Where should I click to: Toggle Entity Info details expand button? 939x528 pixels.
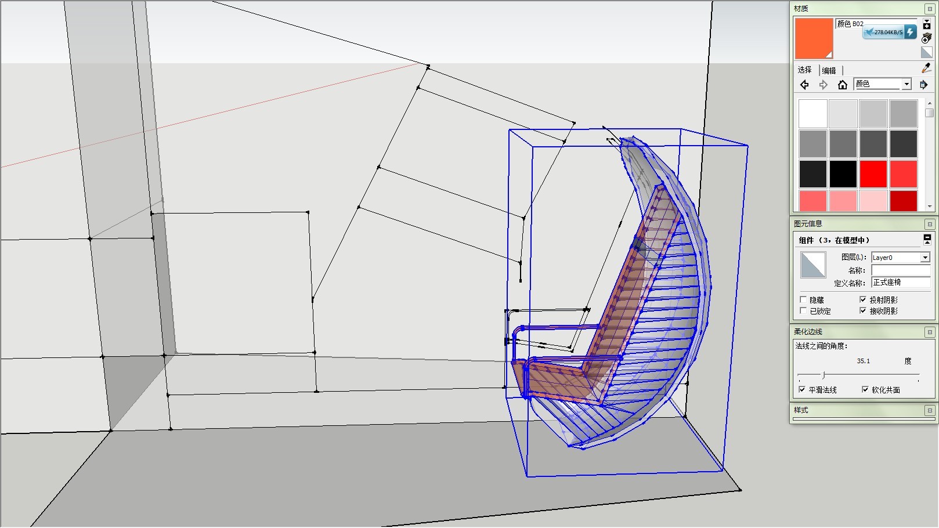927,239
